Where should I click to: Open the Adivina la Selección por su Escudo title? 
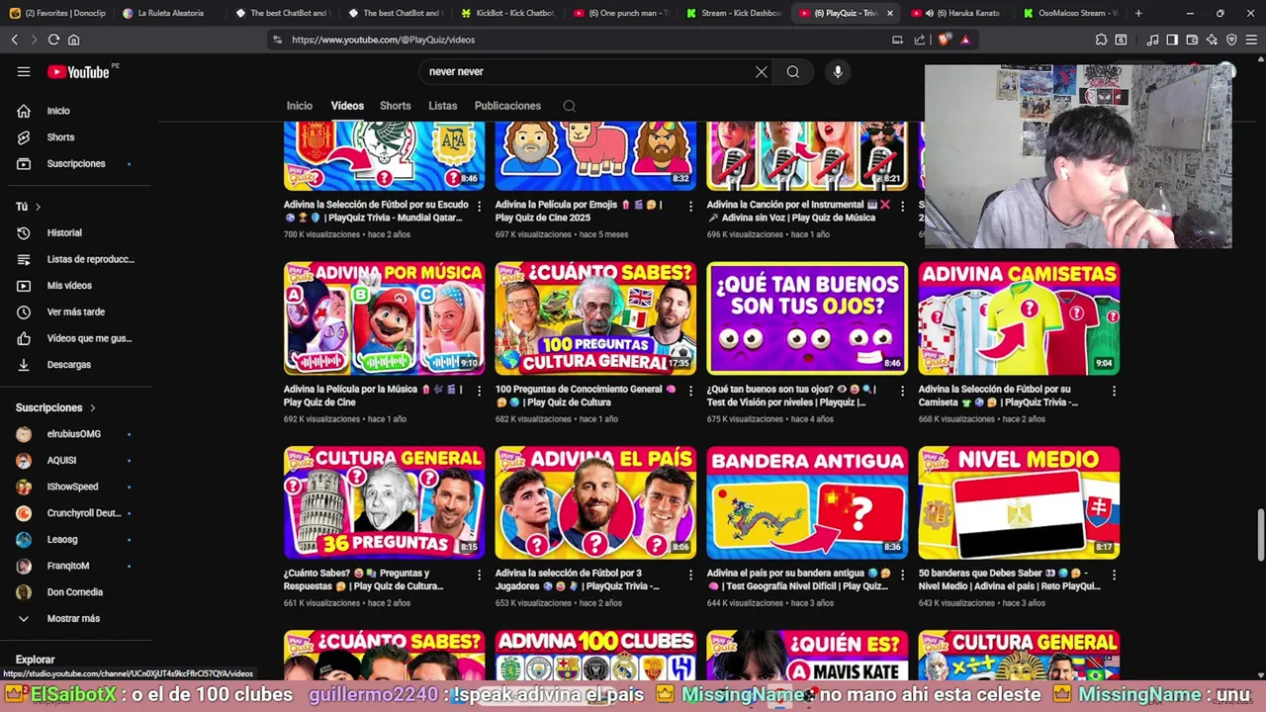pyautogui.click(x=376, y=211)
